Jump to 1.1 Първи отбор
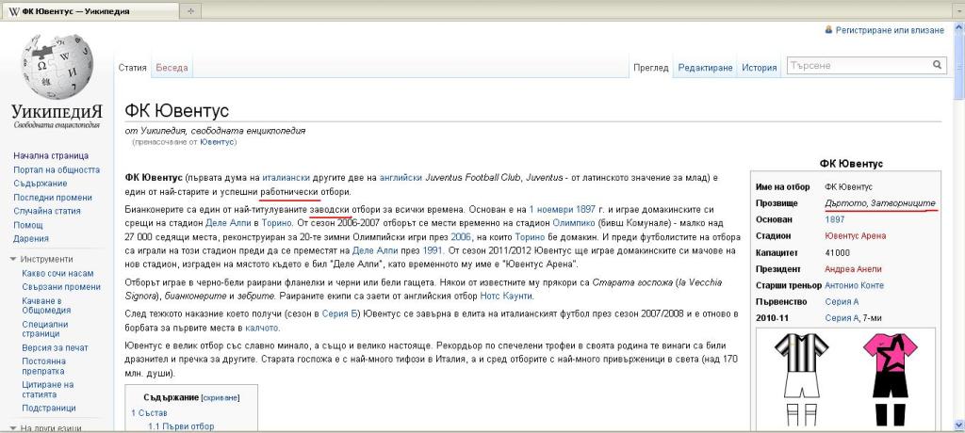 point(181,426)
